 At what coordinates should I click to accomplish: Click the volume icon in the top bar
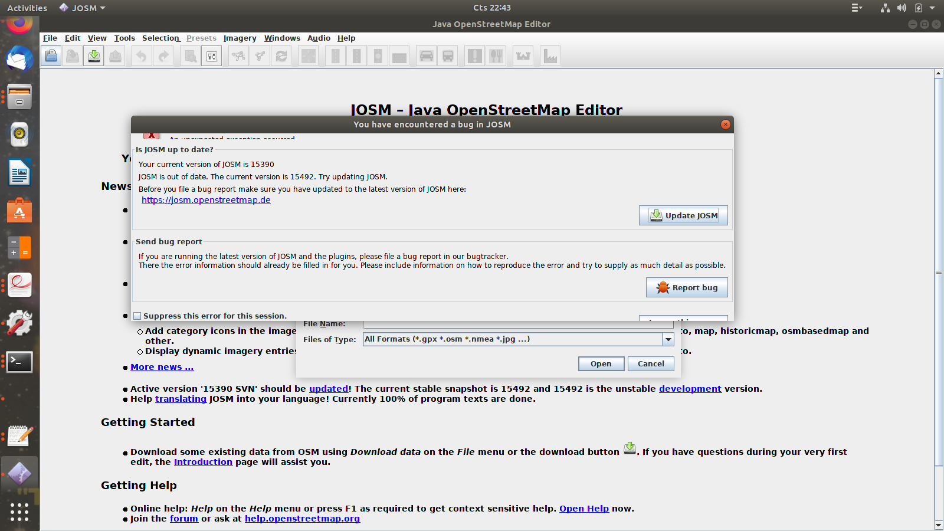tap(902, 8)
